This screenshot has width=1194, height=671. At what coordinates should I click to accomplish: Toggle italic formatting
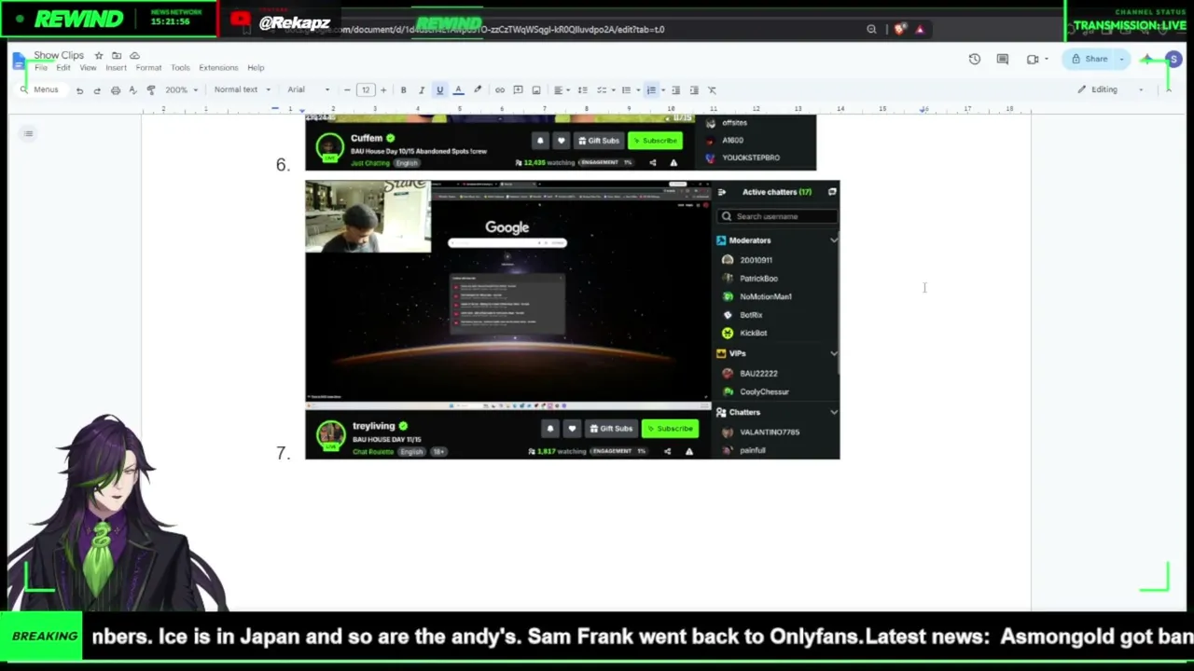[x=422, y=90]
